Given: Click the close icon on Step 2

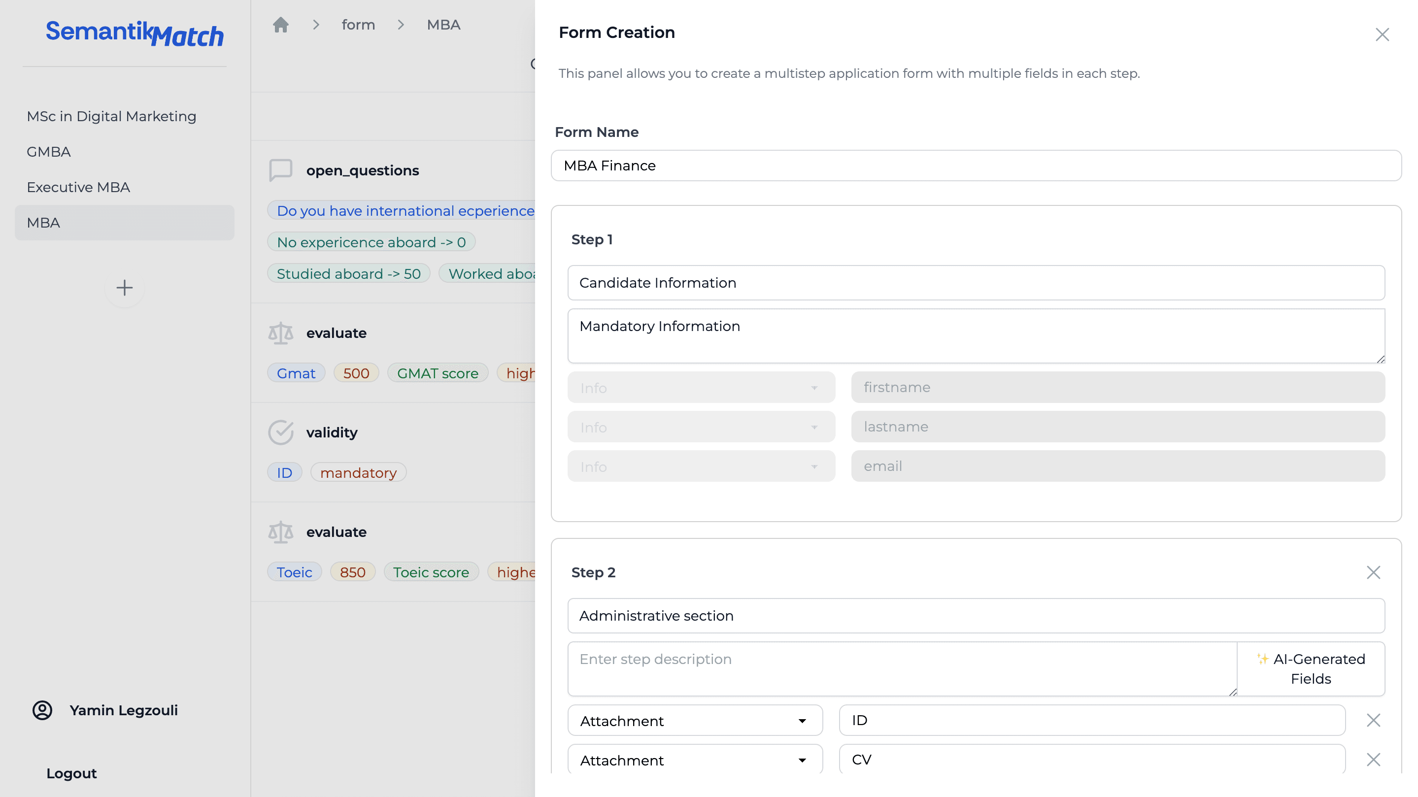Looking at the screenshot, I should pos(1374,572).
